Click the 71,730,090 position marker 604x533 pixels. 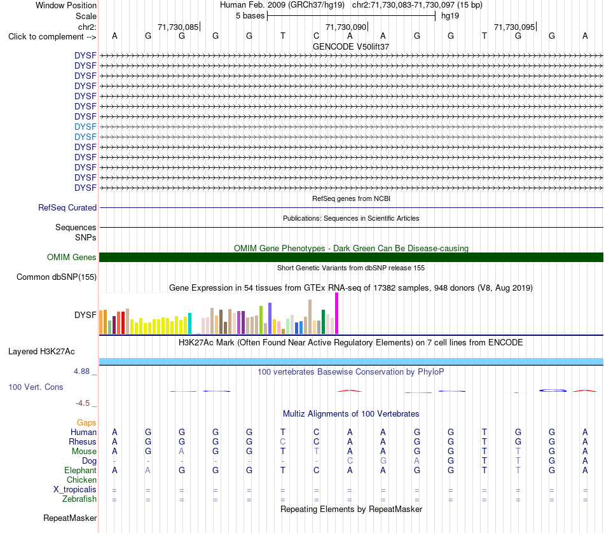tap(347, 27)
